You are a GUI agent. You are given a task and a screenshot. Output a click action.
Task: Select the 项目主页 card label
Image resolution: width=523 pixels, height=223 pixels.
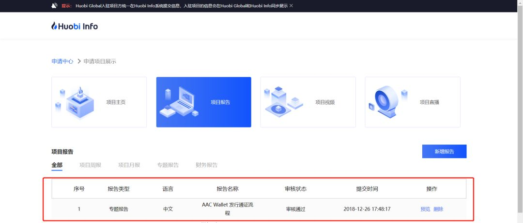(116, 102)
